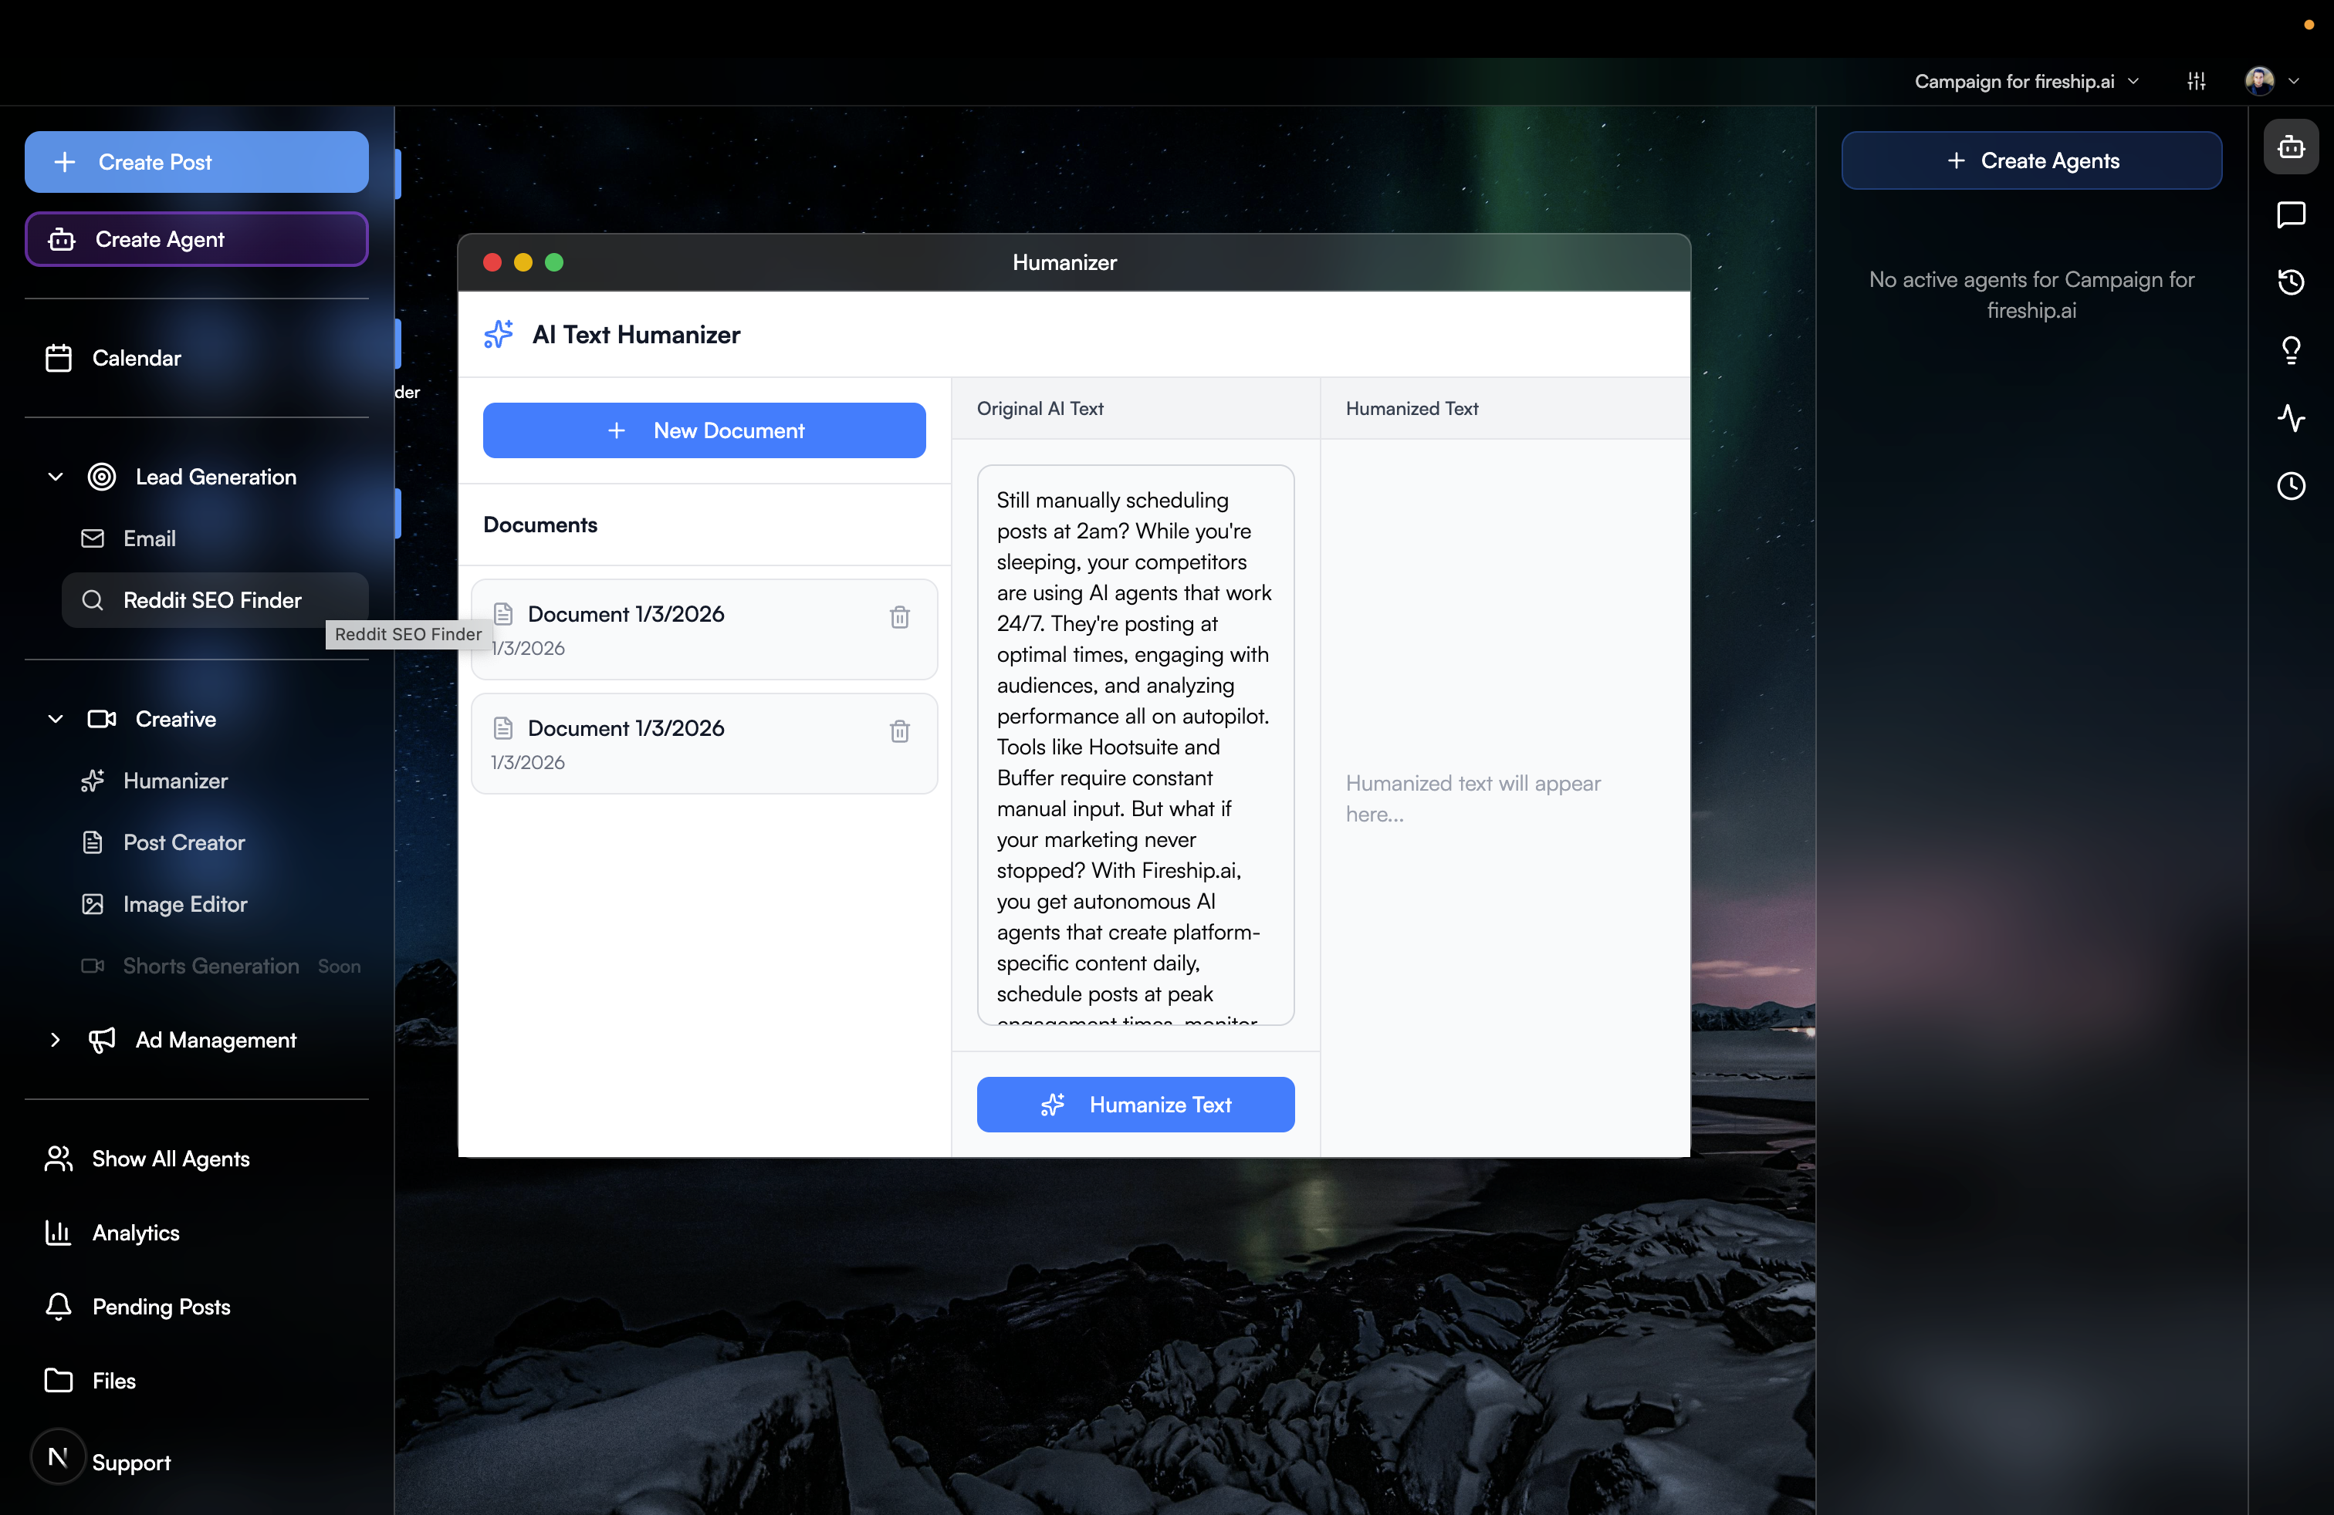
Task: Click the New Document button
Action: (703, 430)
